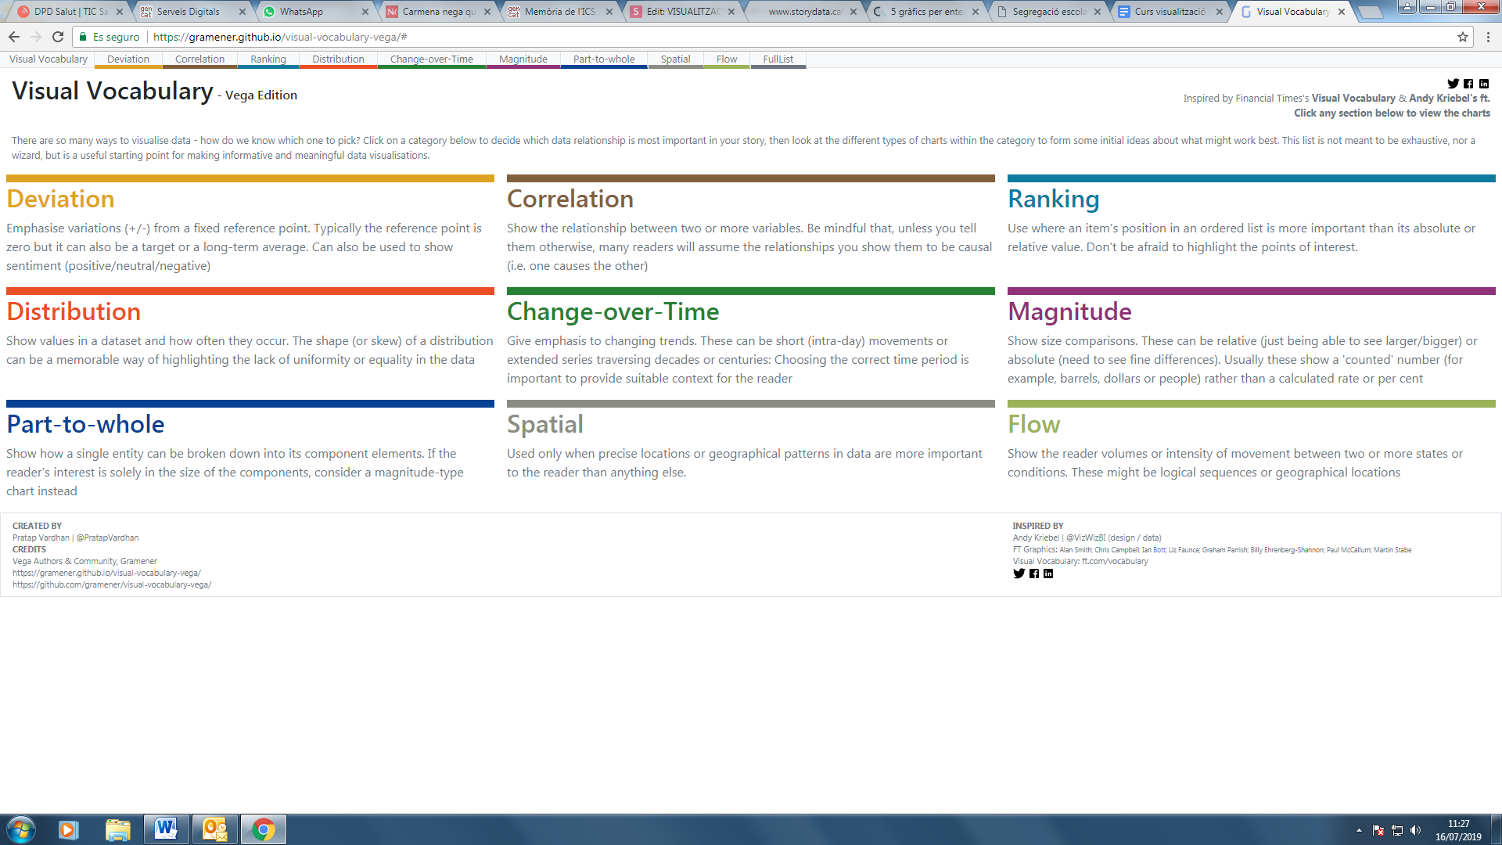Show hidden system tray icons
This screenshot has width=1502, height=845.
click(1359, 830)
